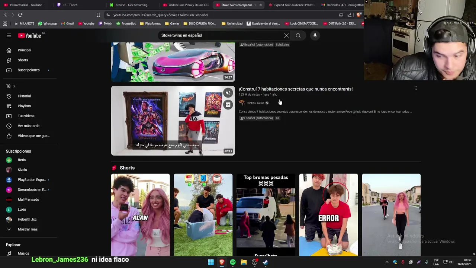
Task: Open the secret rooms video thumbnail
Action: click(x=173, y=121)
